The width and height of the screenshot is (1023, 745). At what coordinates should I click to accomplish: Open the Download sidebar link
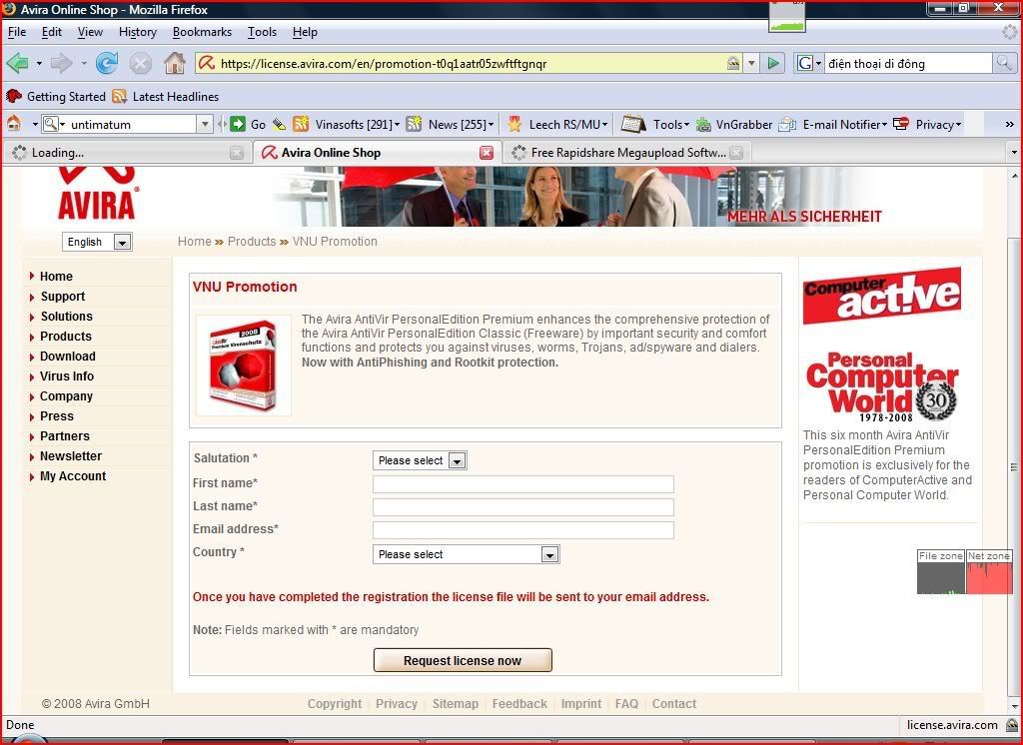(x=68, y=357)
